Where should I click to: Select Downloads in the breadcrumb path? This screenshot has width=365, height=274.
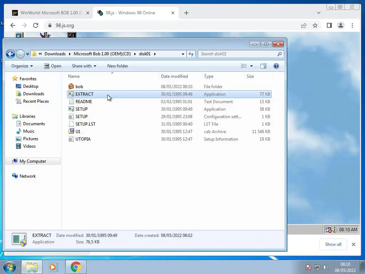[x=55, y=54]
